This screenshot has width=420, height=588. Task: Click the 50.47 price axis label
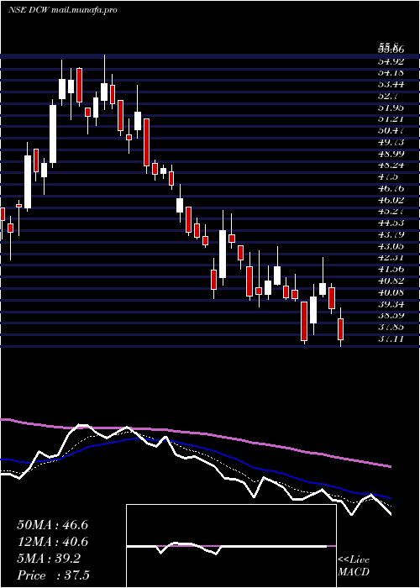[x=391, y=130]
